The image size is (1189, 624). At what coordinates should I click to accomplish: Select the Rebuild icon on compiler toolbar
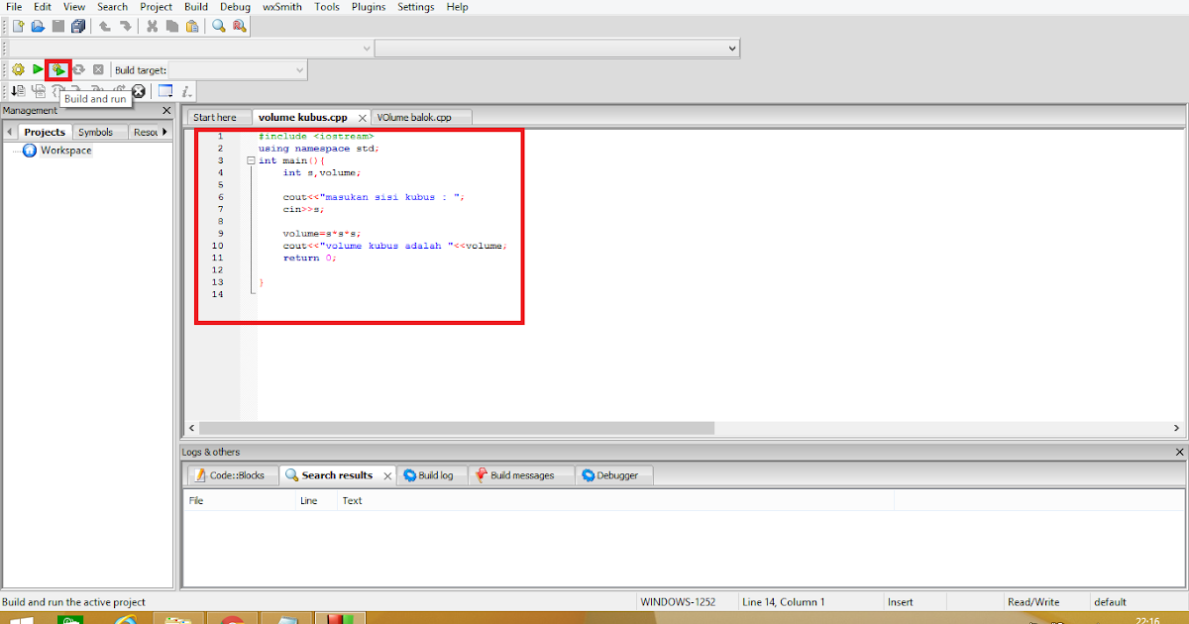click(78, 69)
